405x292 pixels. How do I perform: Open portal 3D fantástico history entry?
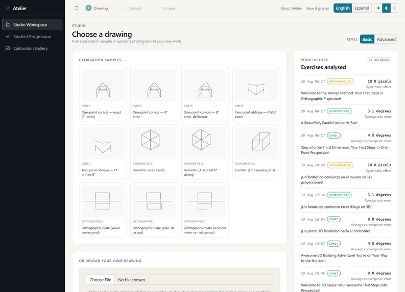(346, 225)
